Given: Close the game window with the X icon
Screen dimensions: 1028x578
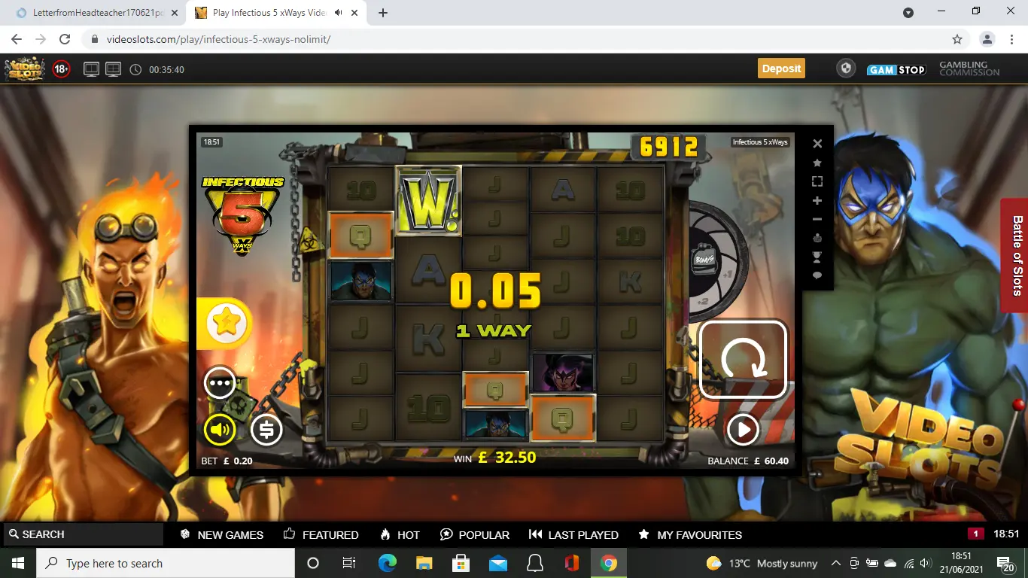Looking at the screenshot, I should pyautogui.click(x=817, y=144).
